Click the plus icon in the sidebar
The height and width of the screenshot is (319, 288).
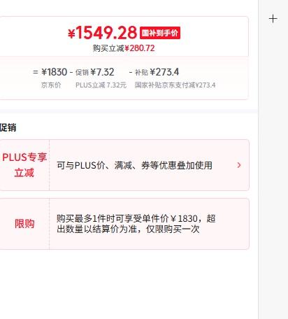pyautogui.click(x=273, y=19)
